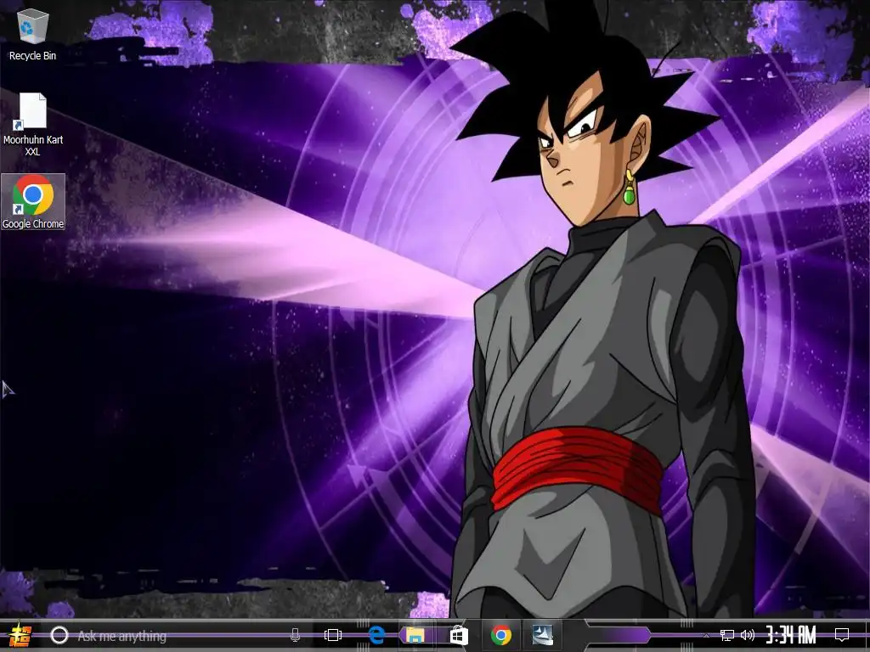The image size is (870, 652).
Task: Open Task View from the taskbar
Action: (x=333, y=635)
